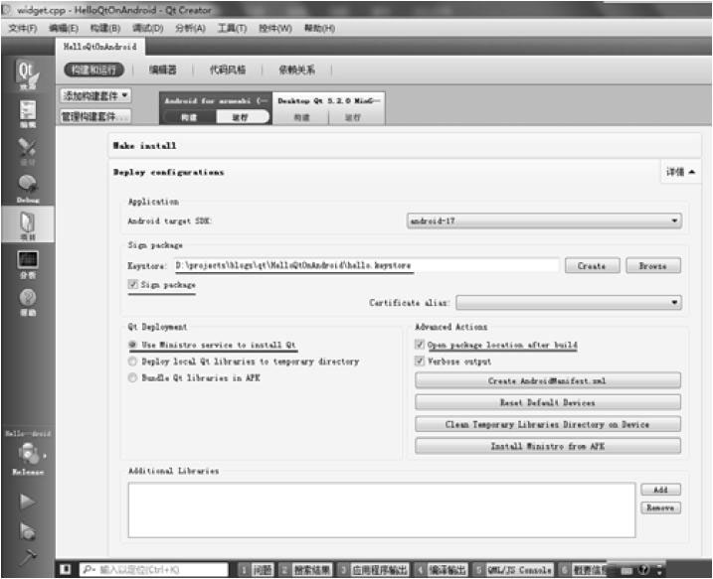
Task: Toggle the Sign package checkbox
Action: (x=133, y=284)
